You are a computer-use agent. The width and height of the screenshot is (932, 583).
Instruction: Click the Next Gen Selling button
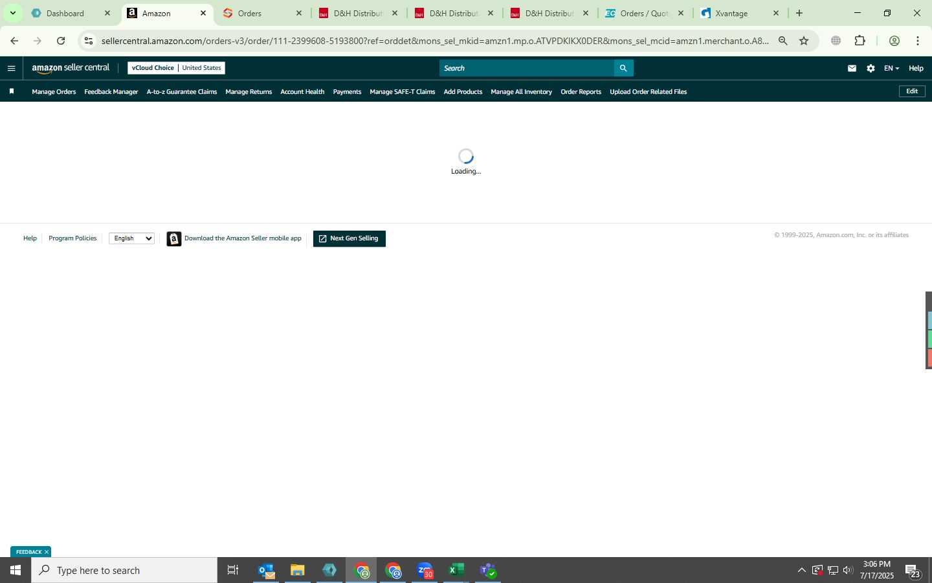pos(349,238)
